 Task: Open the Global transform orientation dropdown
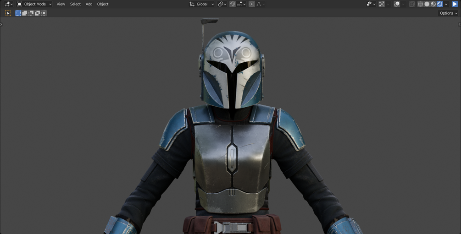pos(202,4)
